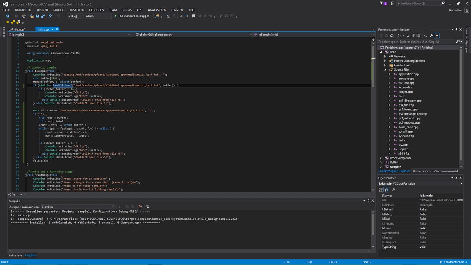Screen dimensions: 471x265
Task: Click the view code icon in explorer
Action: pyautogui.click(x=426, y=35)
